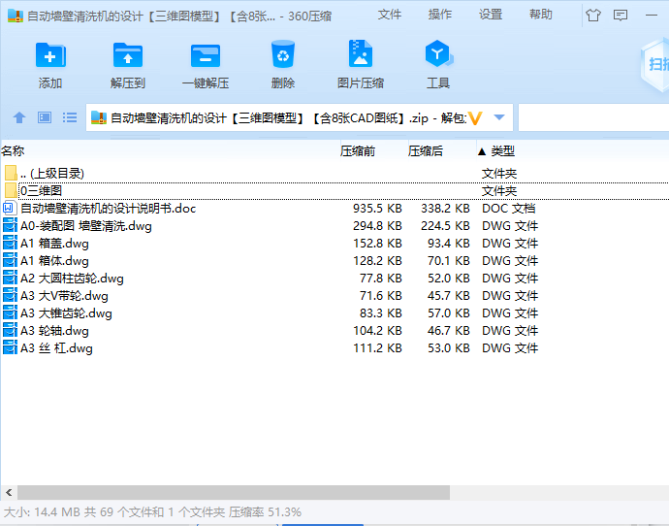The width and height of the screenshot is (669, 526).
Task: Click the DWG icon of A3 轮轴.dwg
Action: pyautogui.click(x=10, y=331)
